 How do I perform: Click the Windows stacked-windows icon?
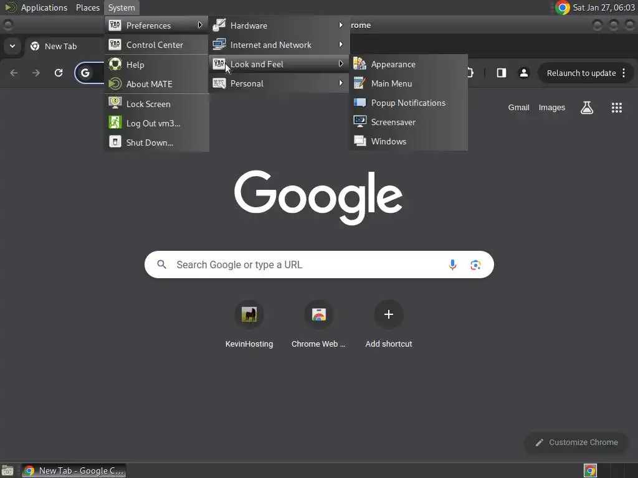click(x=359, y=141)
